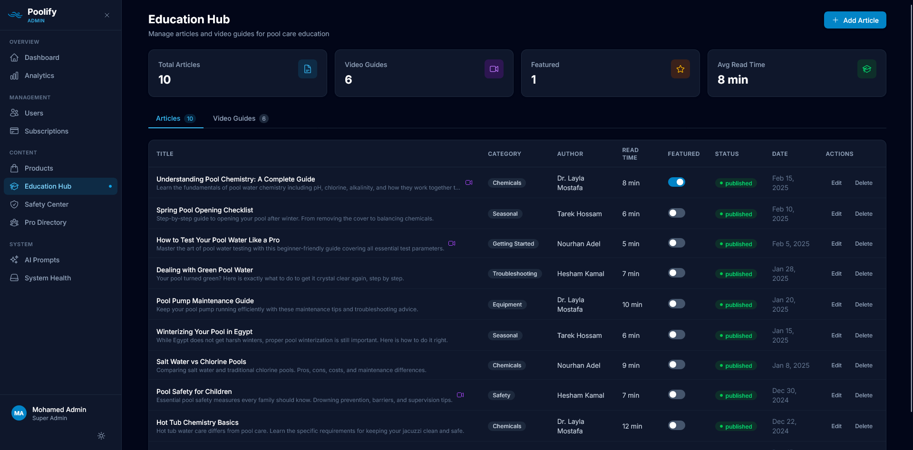Open the Analytics page
The width and height of the screenshot is (913, 450).
coord(60,76)
